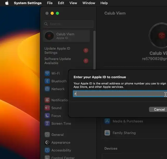Click the Software Update notification badge
This screenshot has height=159, width=167.
[86, 61]
